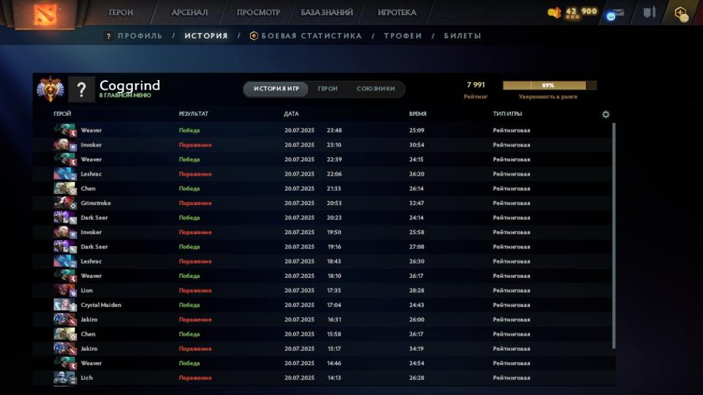The image size is (703, 395).
Task: Click the rank medal next to Coggrind
Action: click(50, 89)
